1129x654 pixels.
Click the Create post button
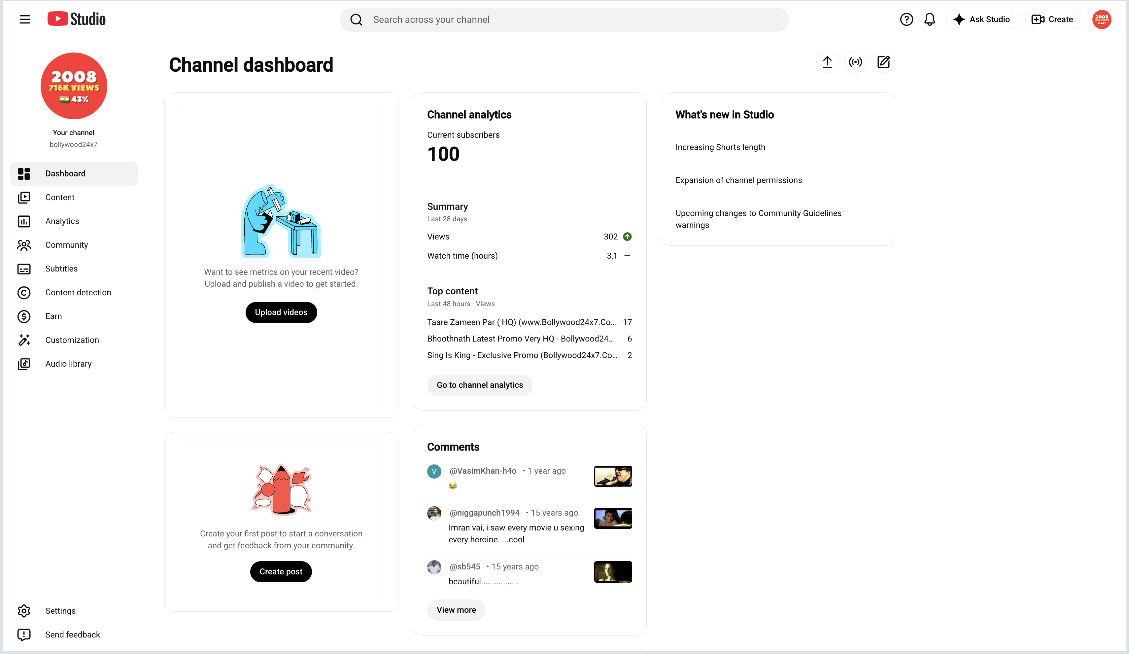281,571
